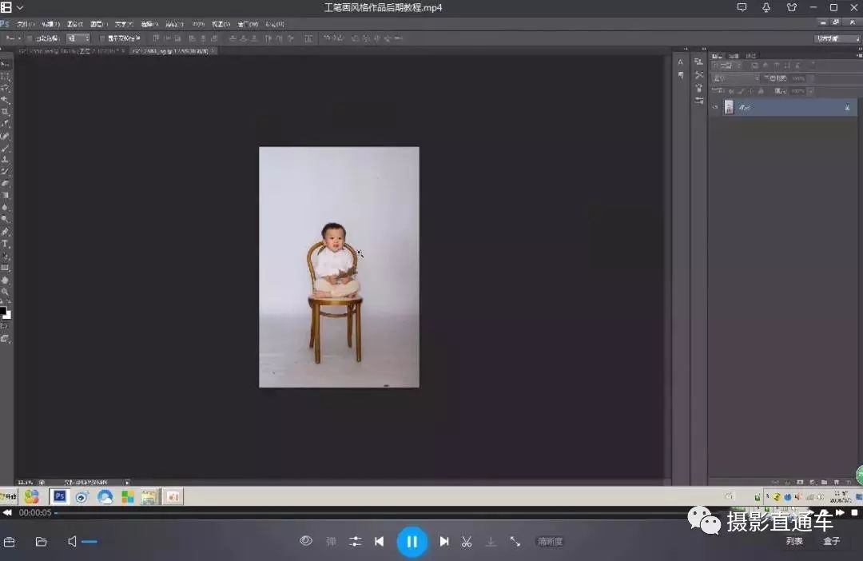Click the Photoshop icon in taskbar
The height and width of the screenshot is (561, 863).
point(59,496)
